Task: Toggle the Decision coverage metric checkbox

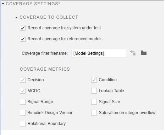Action: click(23, 80)
